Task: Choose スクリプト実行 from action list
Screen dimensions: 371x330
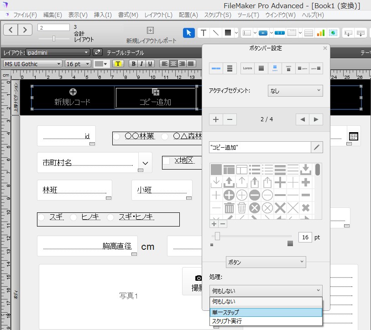Action: click(266, 321)
